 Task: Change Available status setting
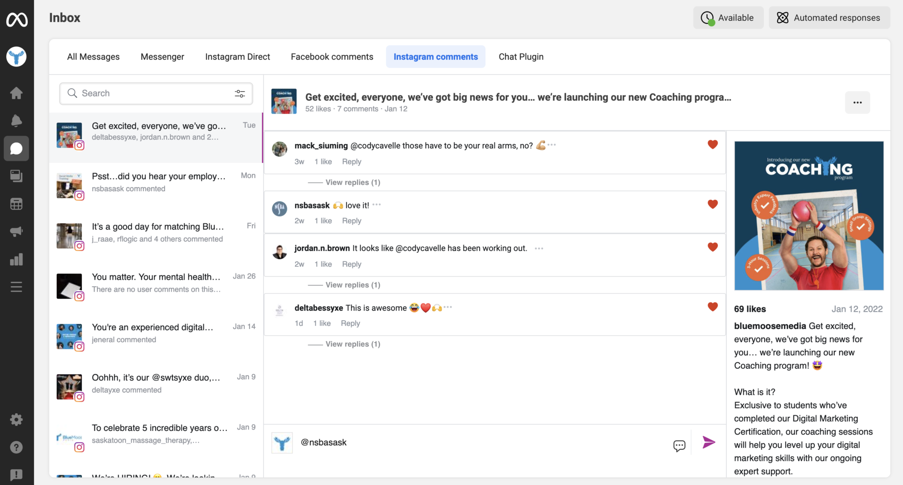728,18
